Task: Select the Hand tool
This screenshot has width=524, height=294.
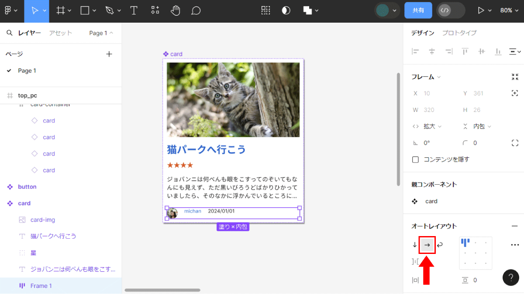Action: 176,10
